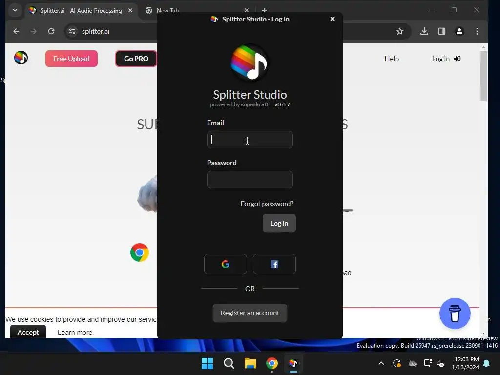Accept the cookies notice

(x=28, y=332)
